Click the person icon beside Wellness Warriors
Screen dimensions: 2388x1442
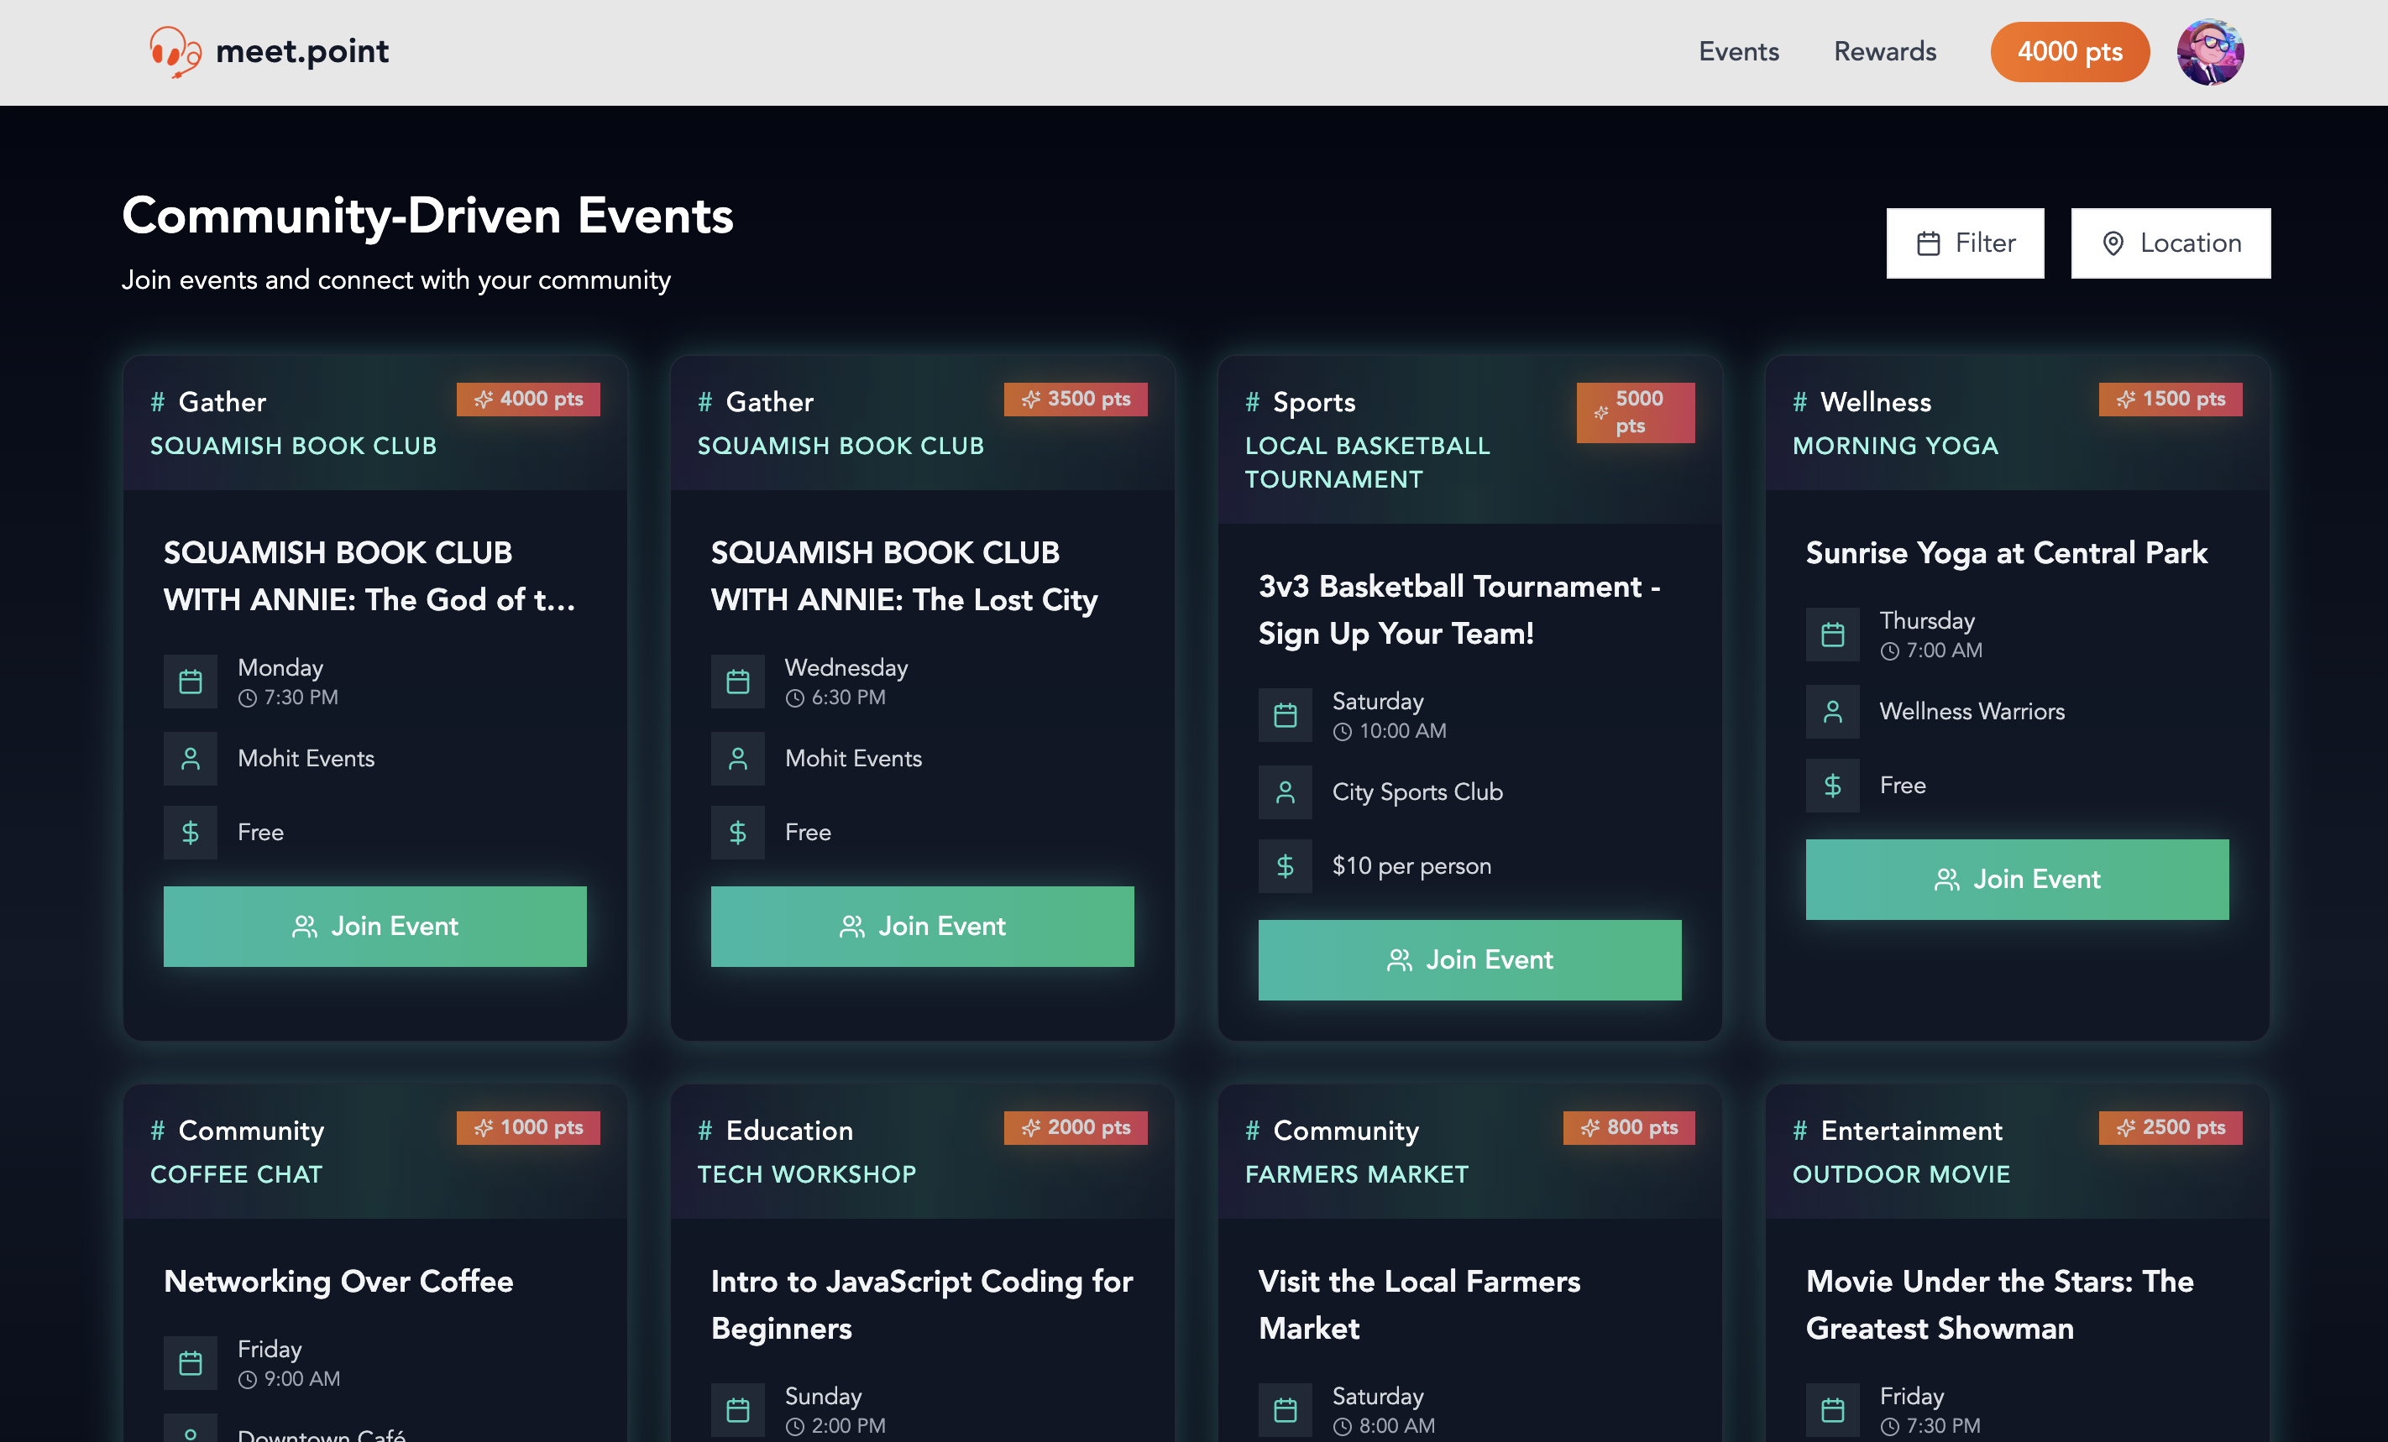pyautogui.click(x=1831, y=711)
